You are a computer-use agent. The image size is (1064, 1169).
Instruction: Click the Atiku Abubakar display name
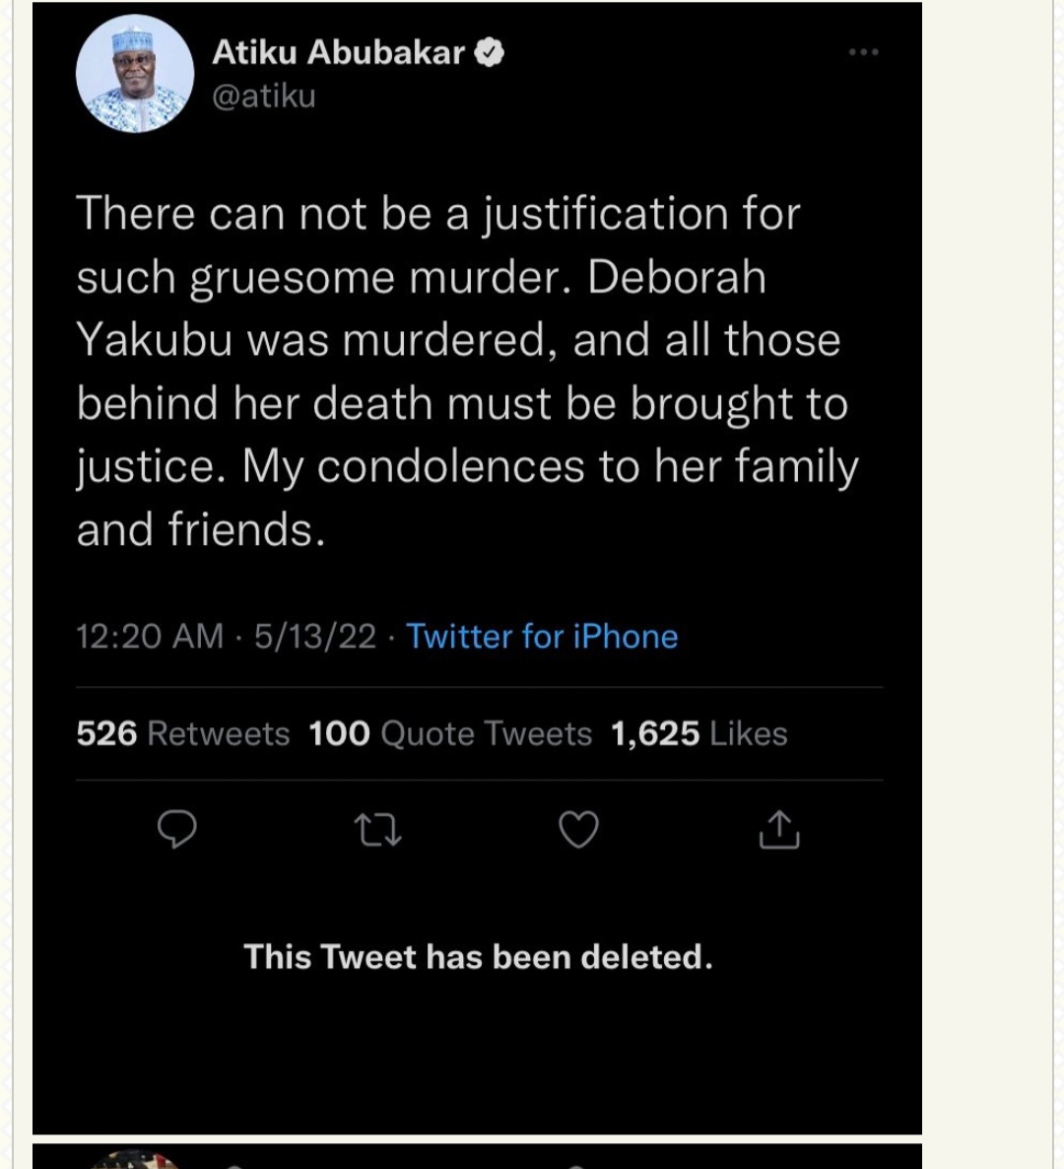(x=338, y=52)
